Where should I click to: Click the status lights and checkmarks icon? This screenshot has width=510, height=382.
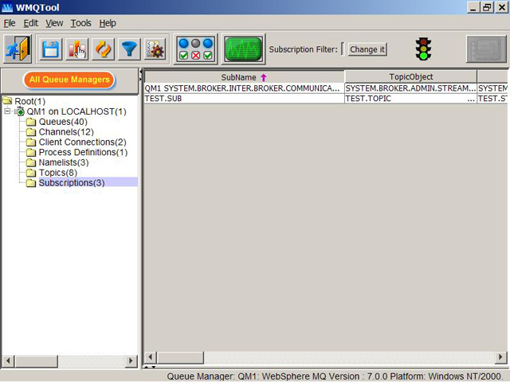tap(195, 49)
